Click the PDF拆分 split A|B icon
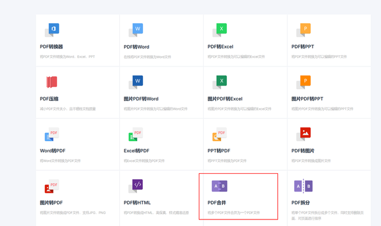Image resolution: width=381 pixels, height=226 pixels. (303, 186)
